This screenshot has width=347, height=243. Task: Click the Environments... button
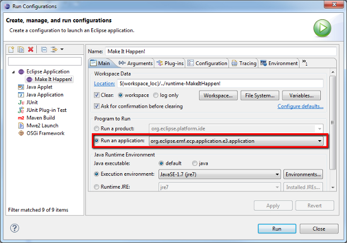[x=303, y=174]
